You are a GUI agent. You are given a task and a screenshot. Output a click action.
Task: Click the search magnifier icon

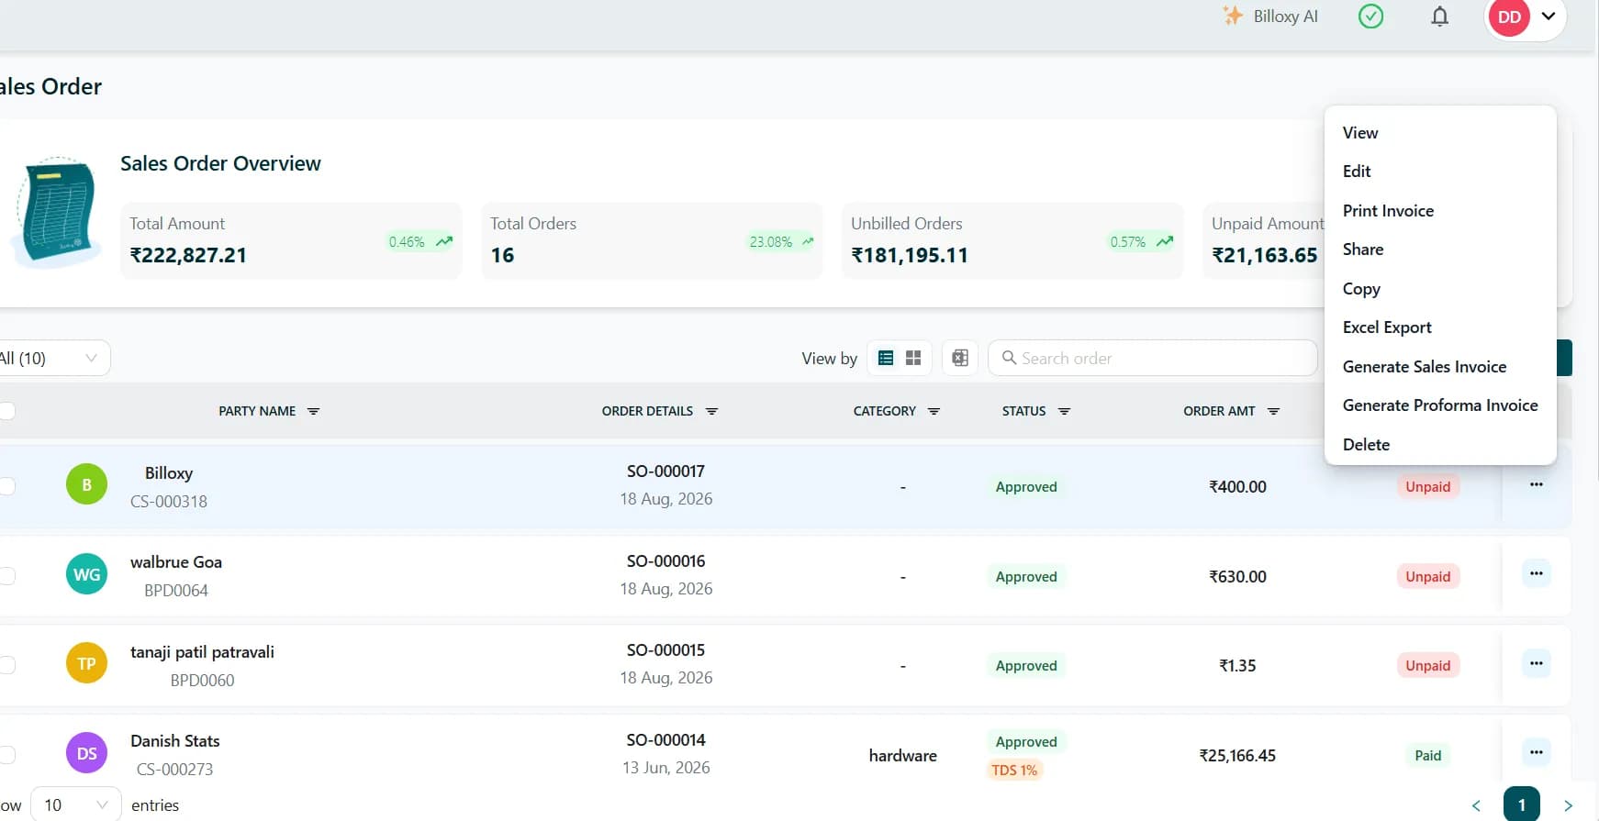pos(1009,358)
